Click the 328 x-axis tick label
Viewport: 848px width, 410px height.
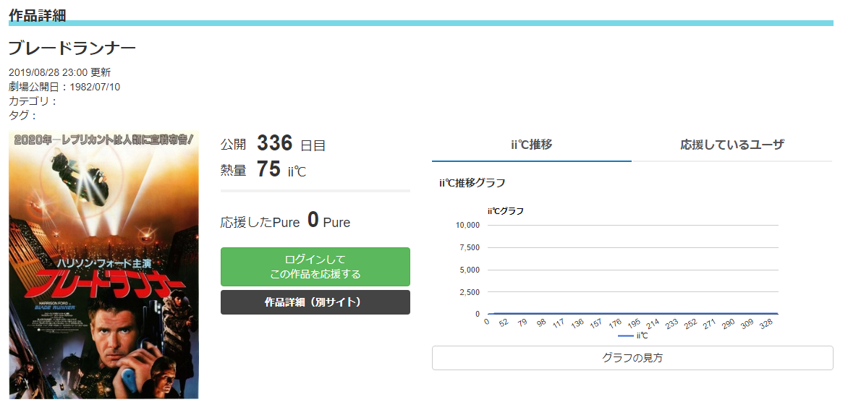pyautogui.click(x=766, y=323)
